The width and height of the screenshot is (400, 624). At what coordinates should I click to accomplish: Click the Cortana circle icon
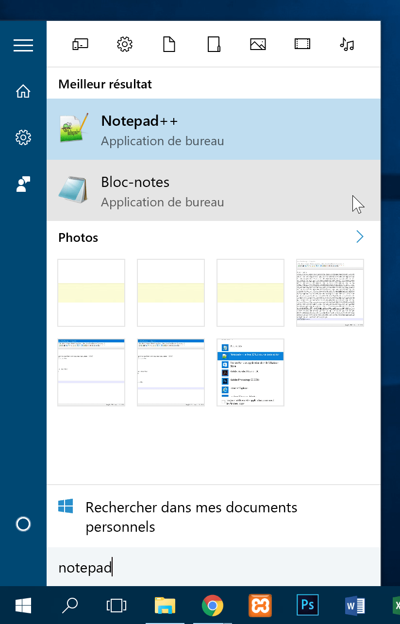23,524
